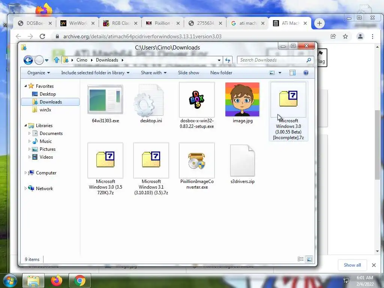Switch to the DOSBox browser tab
Screen dimensions: 384x288
(x=34, y=23)
